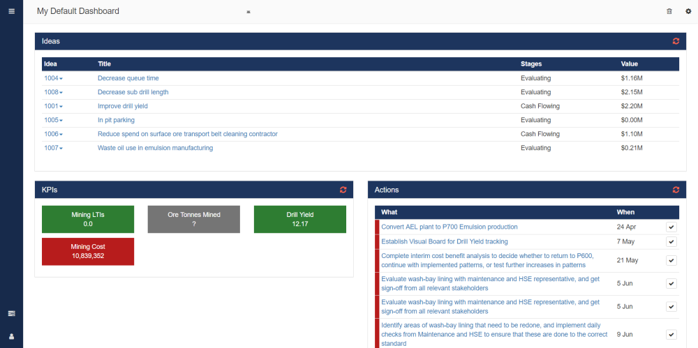Tick the 'Establish Visual Board' action checkbox
Screen dimensions: 698x348
[671, 241]
